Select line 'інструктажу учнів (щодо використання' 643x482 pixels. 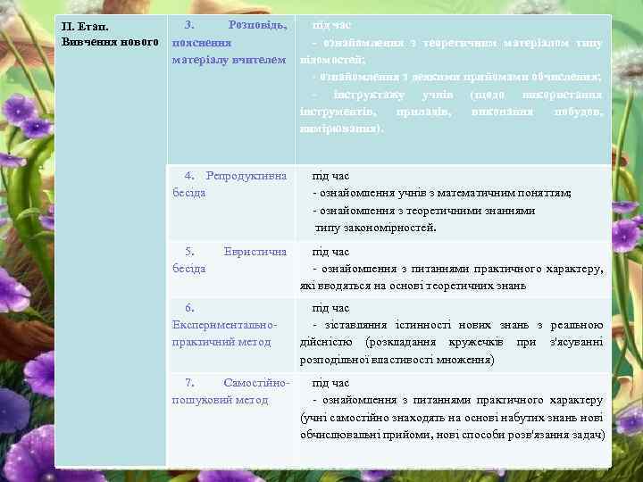468,96
